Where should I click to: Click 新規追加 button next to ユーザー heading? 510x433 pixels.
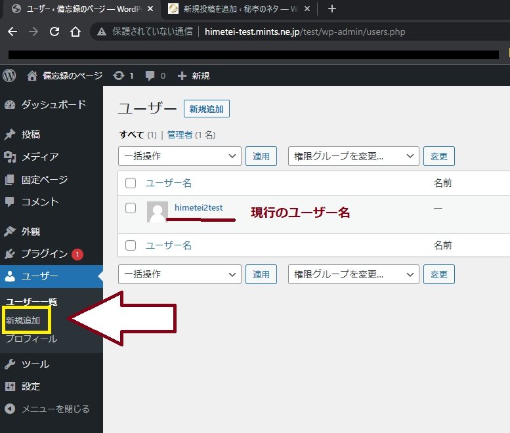[207, 108]
